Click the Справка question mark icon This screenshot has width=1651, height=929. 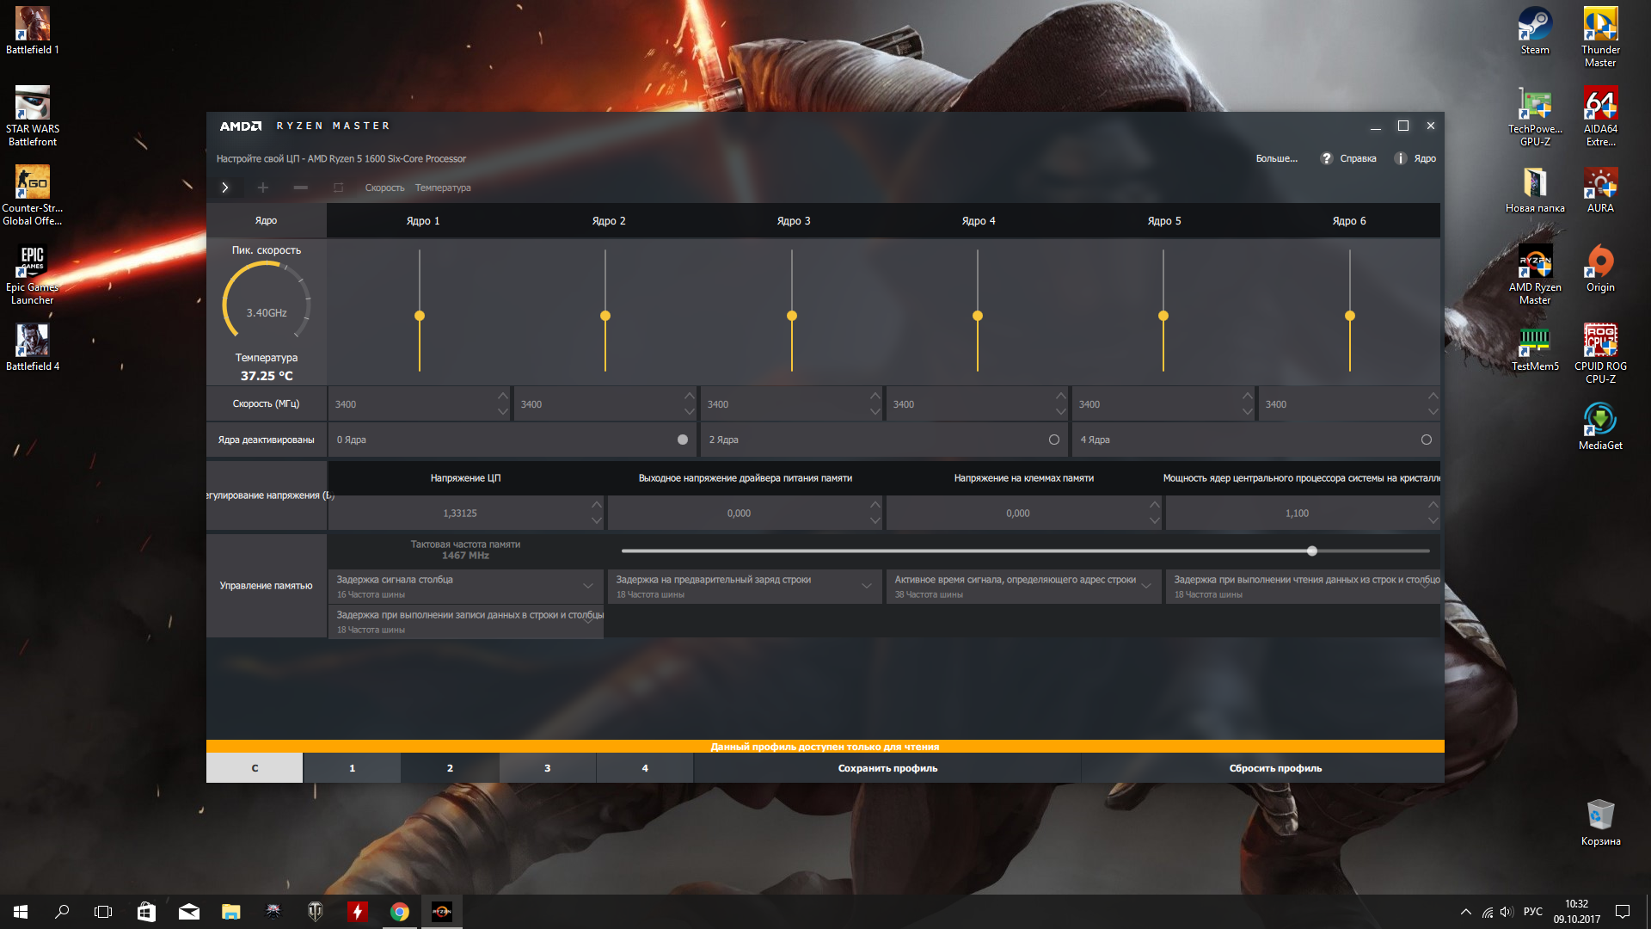coord(1327,158)
